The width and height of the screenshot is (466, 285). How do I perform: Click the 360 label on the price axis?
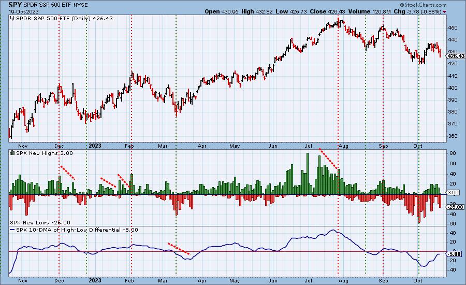pyautogui.click(x=453, y=136)
